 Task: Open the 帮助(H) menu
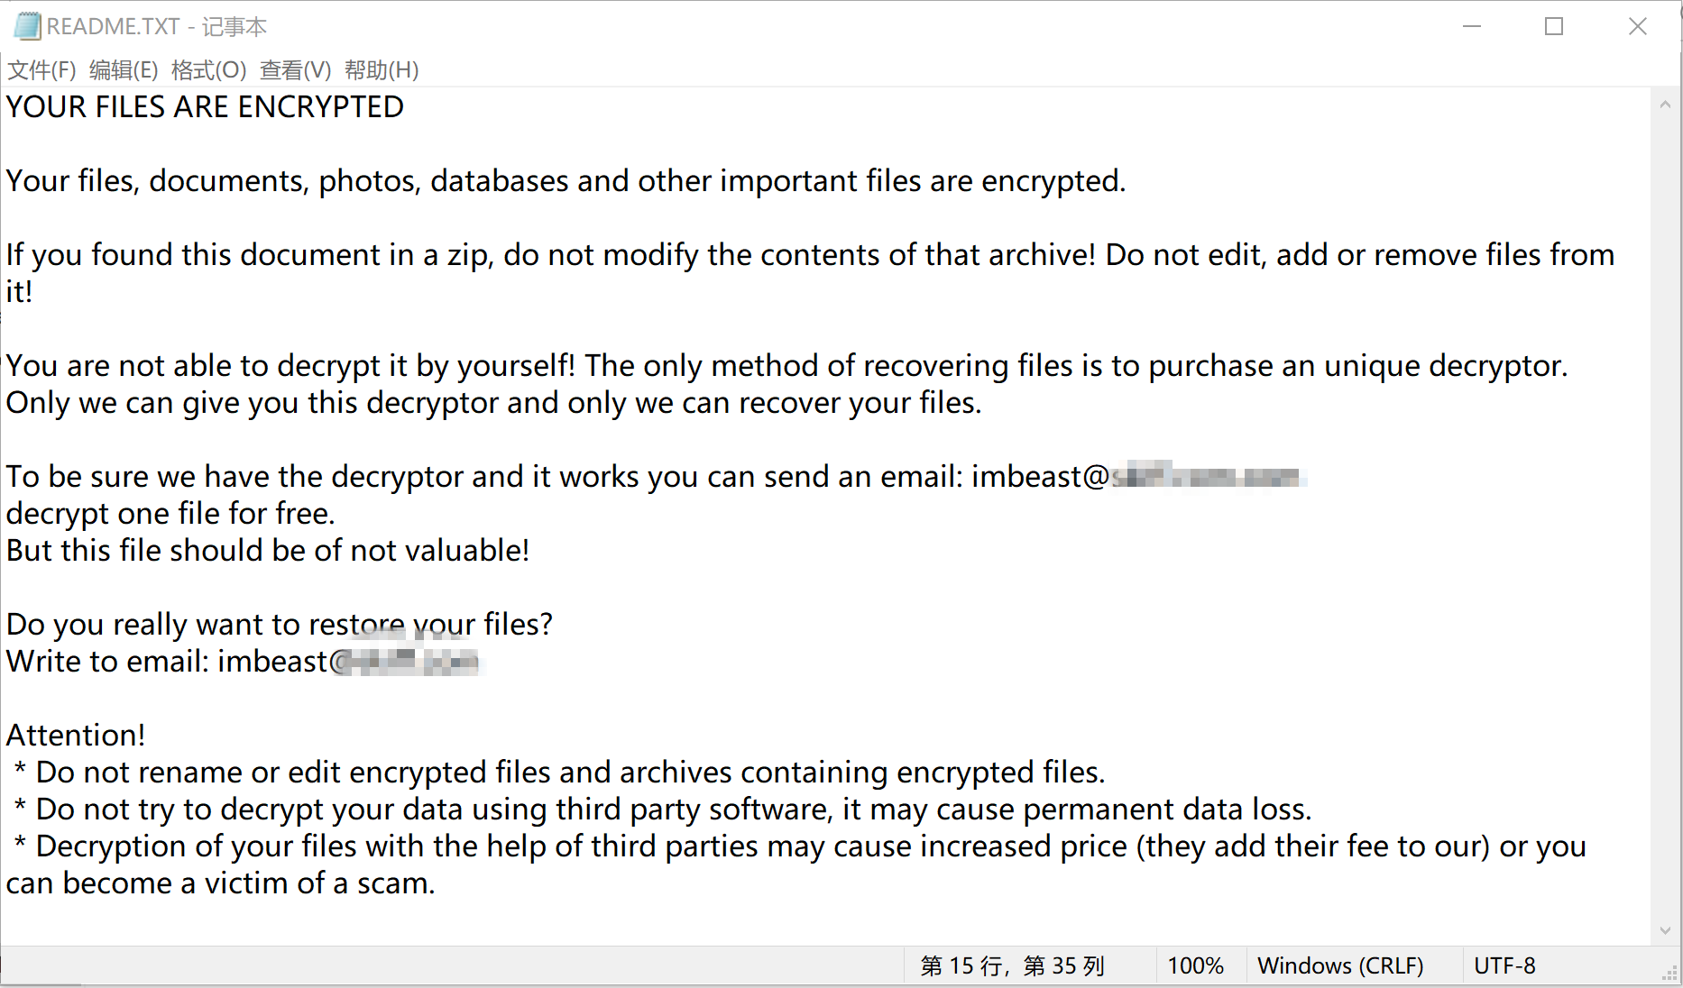(381, 70)
